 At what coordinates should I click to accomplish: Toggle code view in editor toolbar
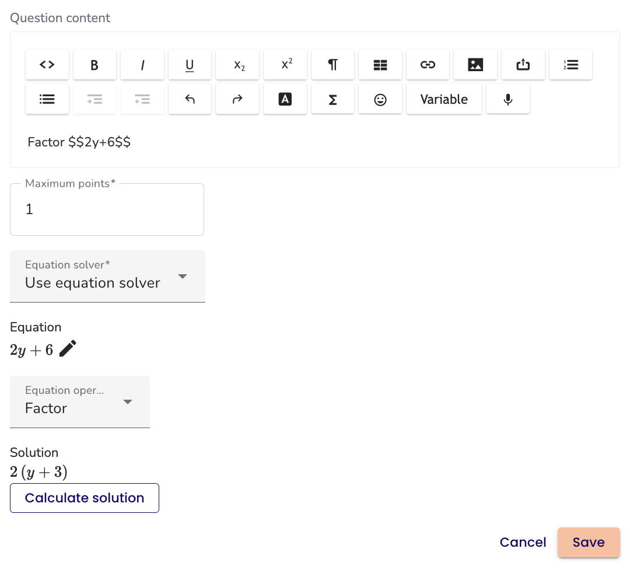pyautogui.click(x=47, y=65)
